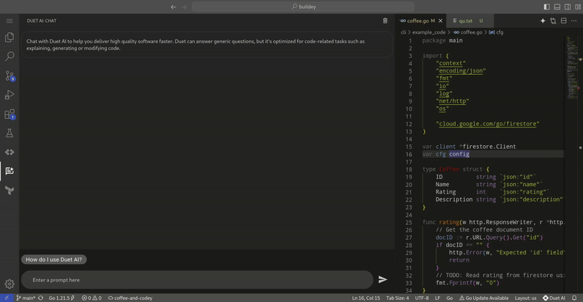Click the "How do I use Duet AI?" suggestion
The width and height of the screenshot is (583, 302).
point(53,259)
